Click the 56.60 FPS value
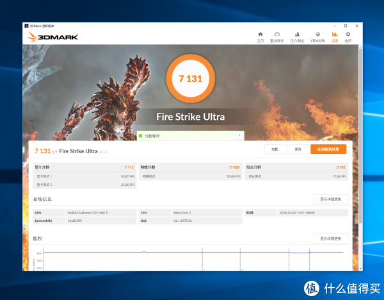 coord(234,176)
